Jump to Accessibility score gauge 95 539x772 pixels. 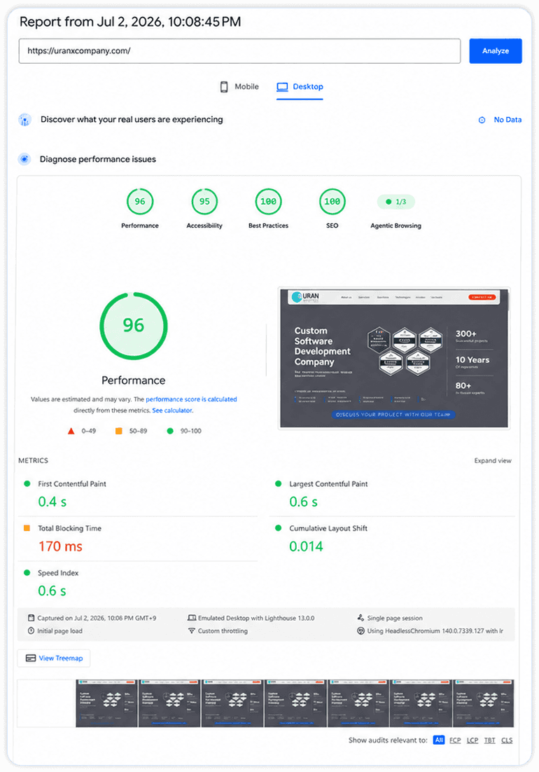coord(204,201)
